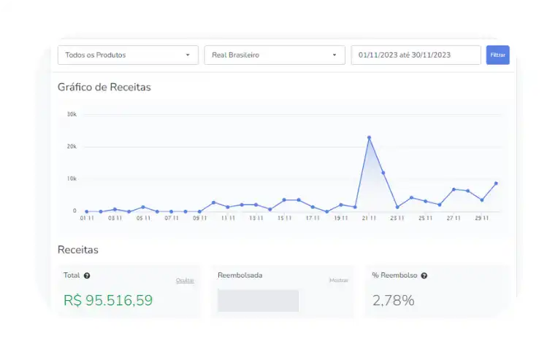Click the blurred Reembolsada amount box
The width and height of the screenshot is (558, 354).
click(258, 300)
